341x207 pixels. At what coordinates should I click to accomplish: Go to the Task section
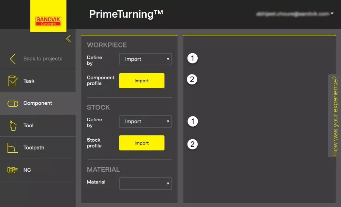point(38,81)
